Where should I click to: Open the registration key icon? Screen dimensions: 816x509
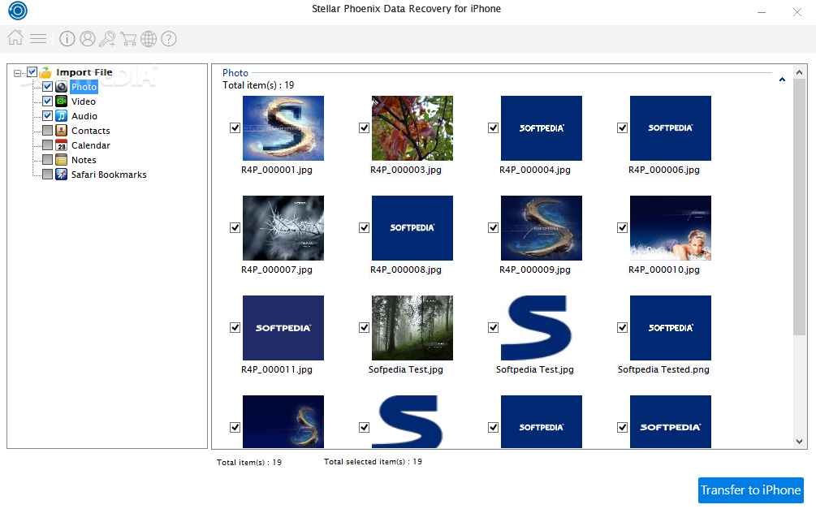(x=107, y=38)
